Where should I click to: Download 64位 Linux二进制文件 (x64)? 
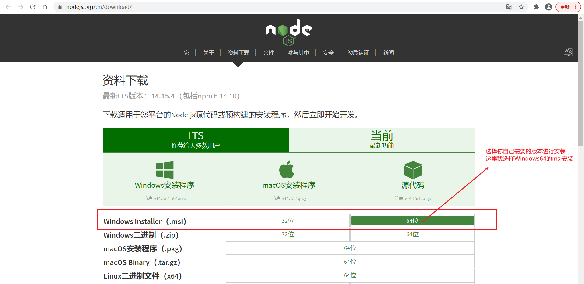tap(350, 275)
